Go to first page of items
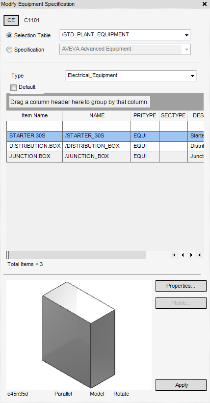This screenshot has width=210, height=403. point(174,255)
